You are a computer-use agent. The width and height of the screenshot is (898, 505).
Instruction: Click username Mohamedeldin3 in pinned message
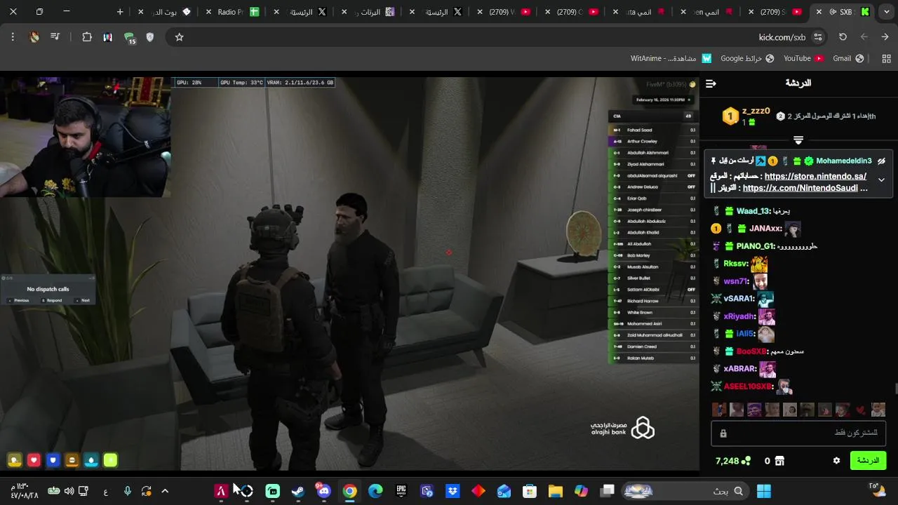click(x=843, y=161)
